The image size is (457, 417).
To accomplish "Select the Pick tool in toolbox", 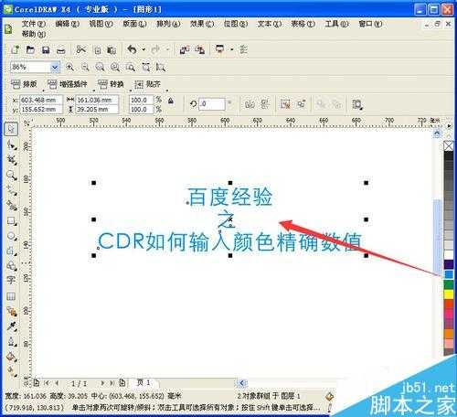I will click(x=11, y=129).
